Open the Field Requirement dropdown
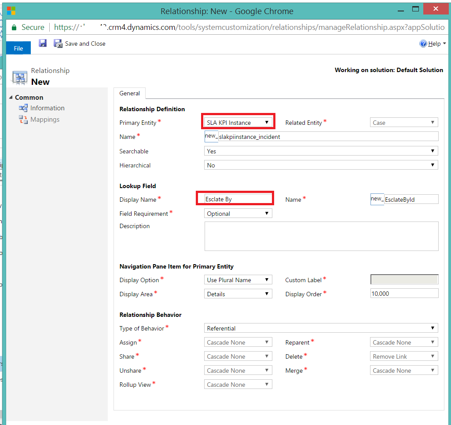The width and height of the screenshot is (451, 425). tap(238, 214)
